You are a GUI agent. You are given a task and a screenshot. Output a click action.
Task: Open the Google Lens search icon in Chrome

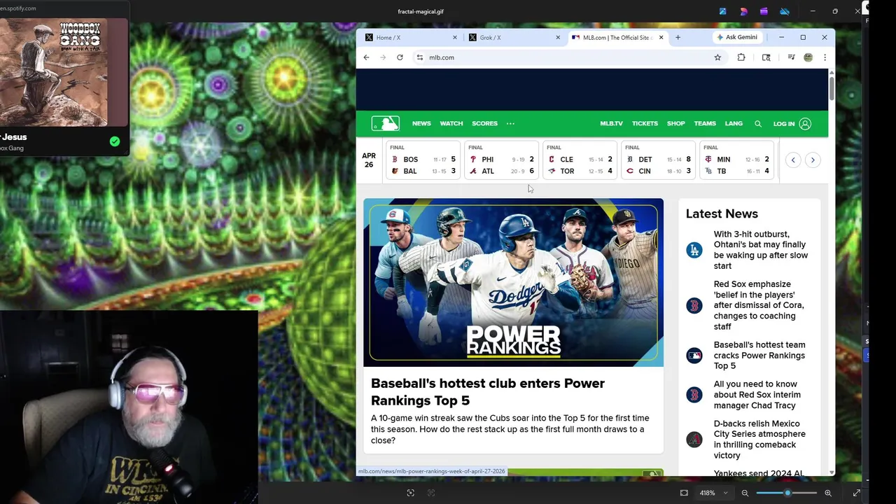tap(766, 57)
